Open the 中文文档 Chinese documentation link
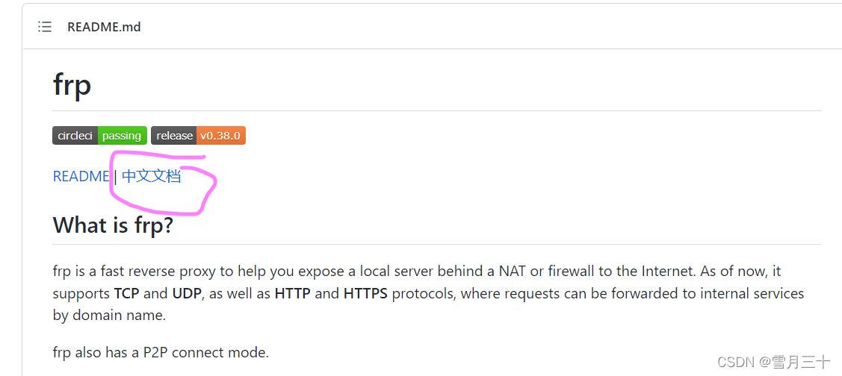This screenshot has height=376, width=842. click(x=152, y=176)
